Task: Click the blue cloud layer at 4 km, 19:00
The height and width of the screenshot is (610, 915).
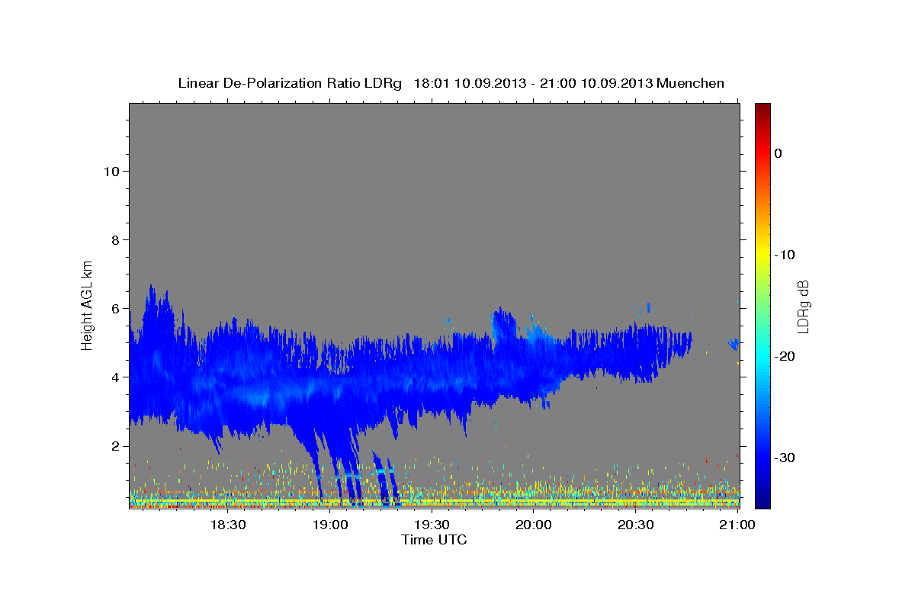Action: pyautogui.click(x=329, y=379)
